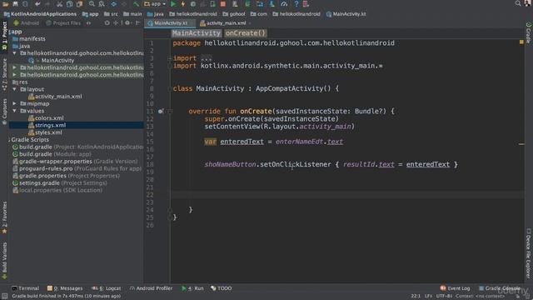Click the Undo arrow icon
The height and width of the screenshot is (300, 533).
[x=37, y=4]
